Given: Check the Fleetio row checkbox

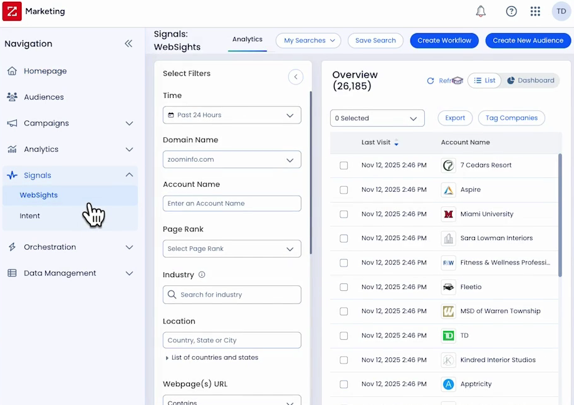Looking at the screenshot, I should coord(343,287).
